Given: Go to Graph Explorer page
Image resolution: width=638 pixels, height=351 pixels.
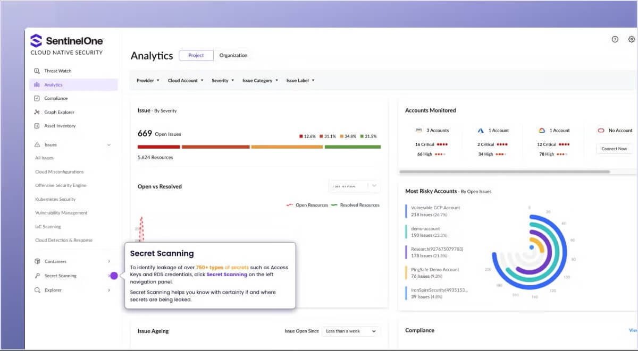Looking at the screenshot, I should [73, 112].
